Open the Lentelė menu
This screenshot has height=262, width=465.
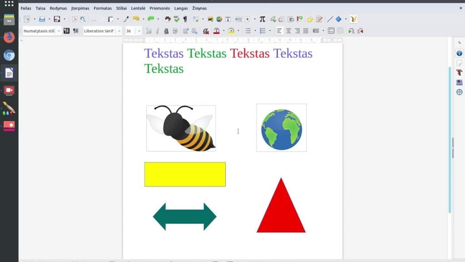138,8
